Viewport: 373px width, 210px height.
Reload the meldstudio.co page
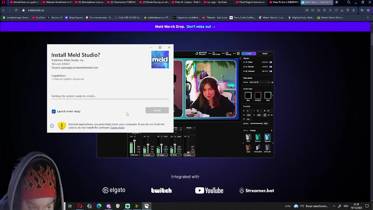click(16, 10)
